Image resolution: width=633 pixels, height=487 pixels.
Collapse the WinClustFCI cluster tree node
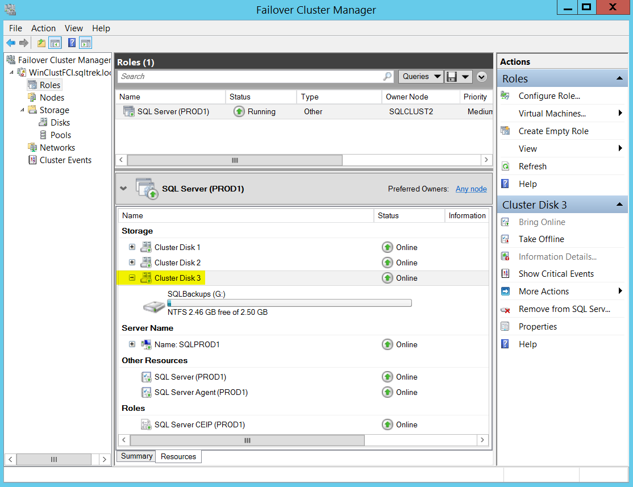click(12, 73)
